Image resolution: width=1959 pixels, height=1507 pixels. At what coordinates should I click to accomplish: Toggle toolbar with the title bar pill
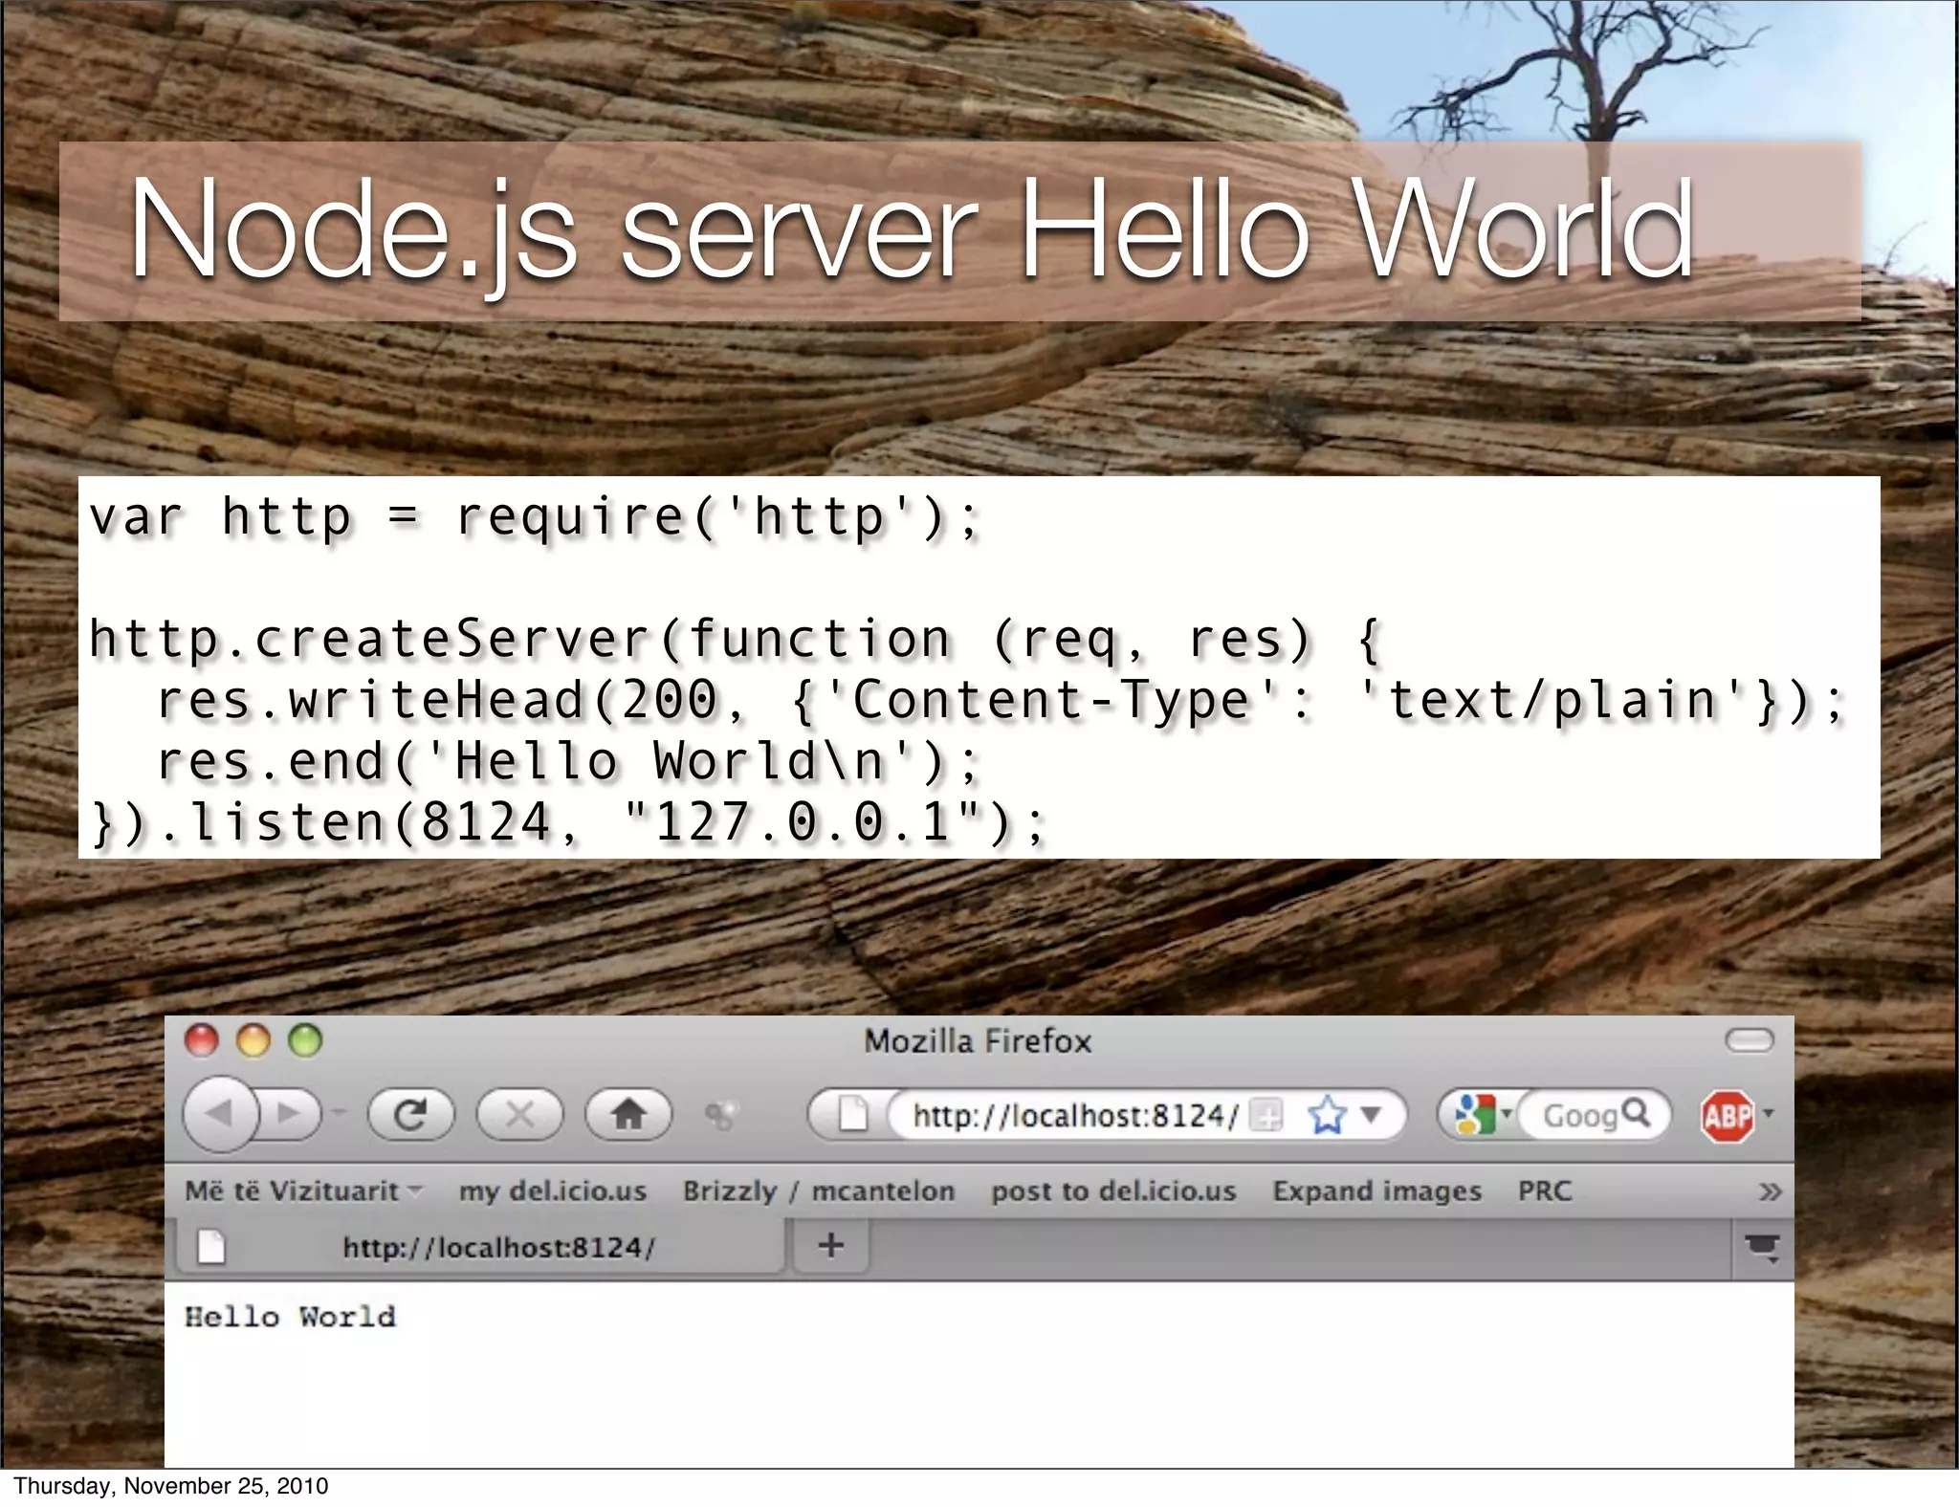(x=1750, y=1040)
